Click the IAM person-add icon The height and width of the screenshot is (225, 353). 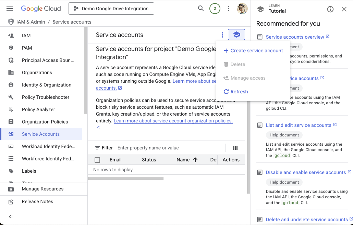point(11,36)
